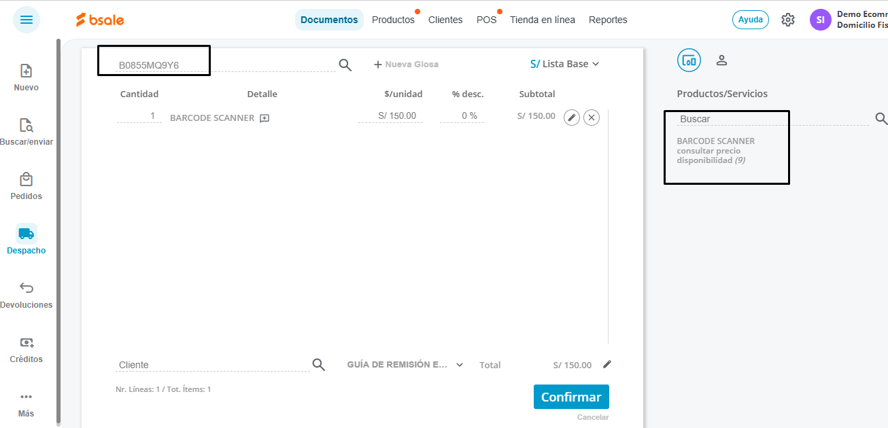
Task: Open the Nuevo document icon
Action: tap(27, 71)
